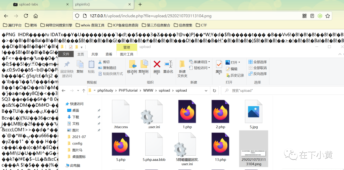344x170 pixels.
Task: Open the 漏扫平台 bookmark folder
Action: point(12,25)
